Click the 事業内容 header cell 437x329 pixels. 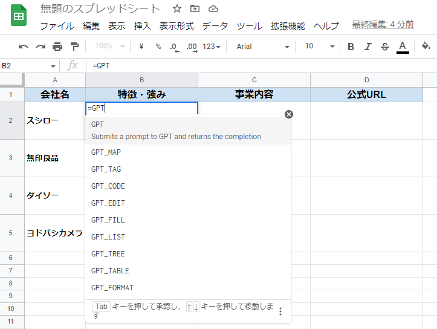pyautogui.click(x=254, y=94)
